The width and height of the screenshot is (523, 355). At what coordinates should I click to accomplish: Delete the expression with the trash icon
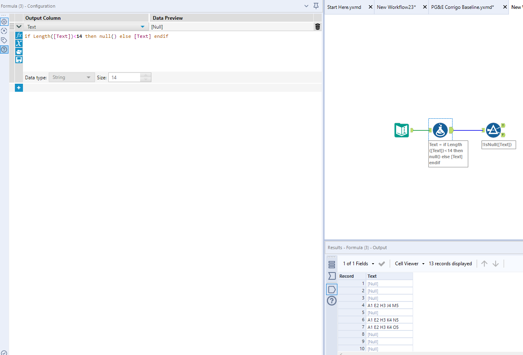point(318,27)
